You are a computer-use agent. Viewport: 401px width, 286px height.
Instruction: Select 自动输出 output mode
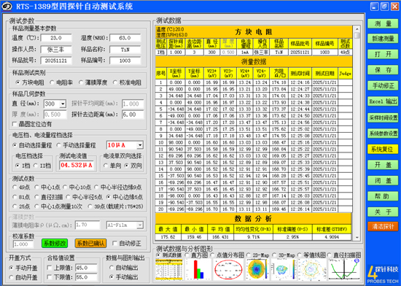[124, 268]
